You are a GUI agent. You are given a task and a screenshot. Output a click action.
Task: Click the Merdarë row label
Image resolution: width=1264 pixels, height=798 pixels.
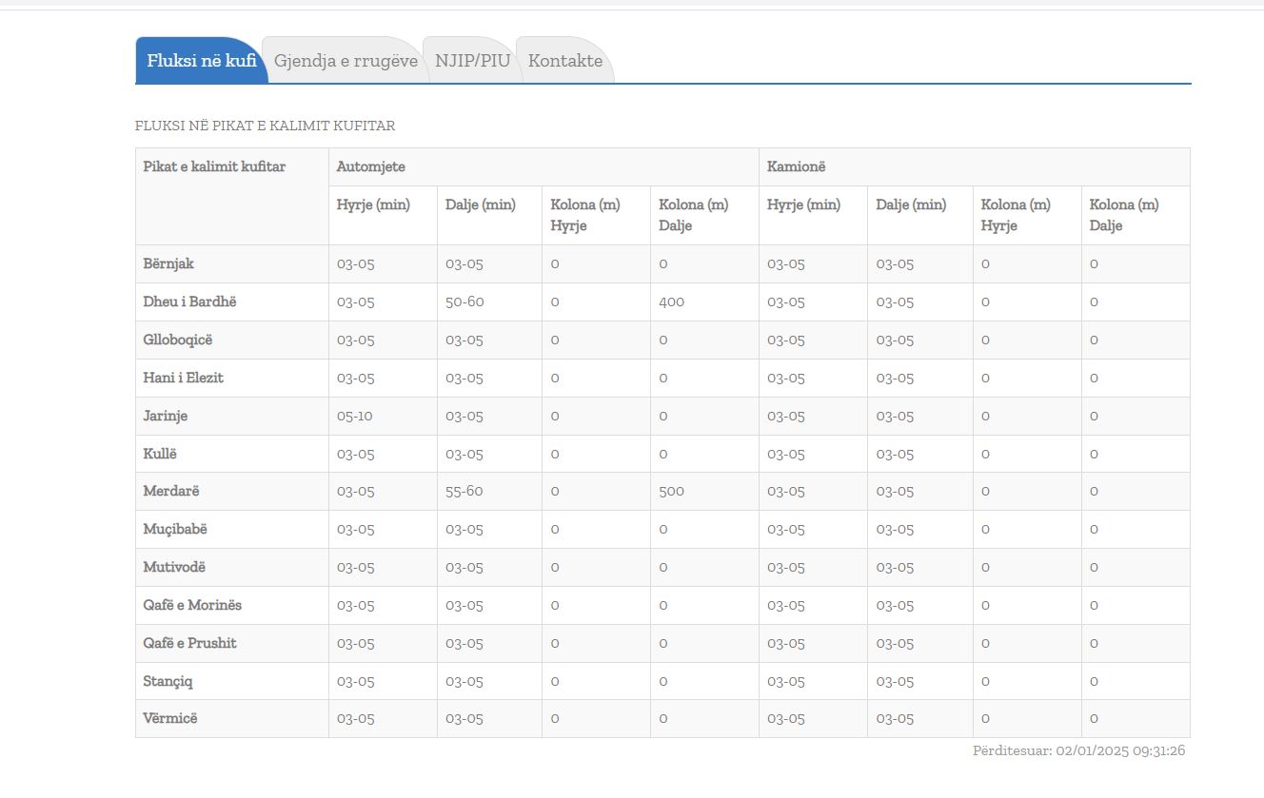(x=171, y=491)
